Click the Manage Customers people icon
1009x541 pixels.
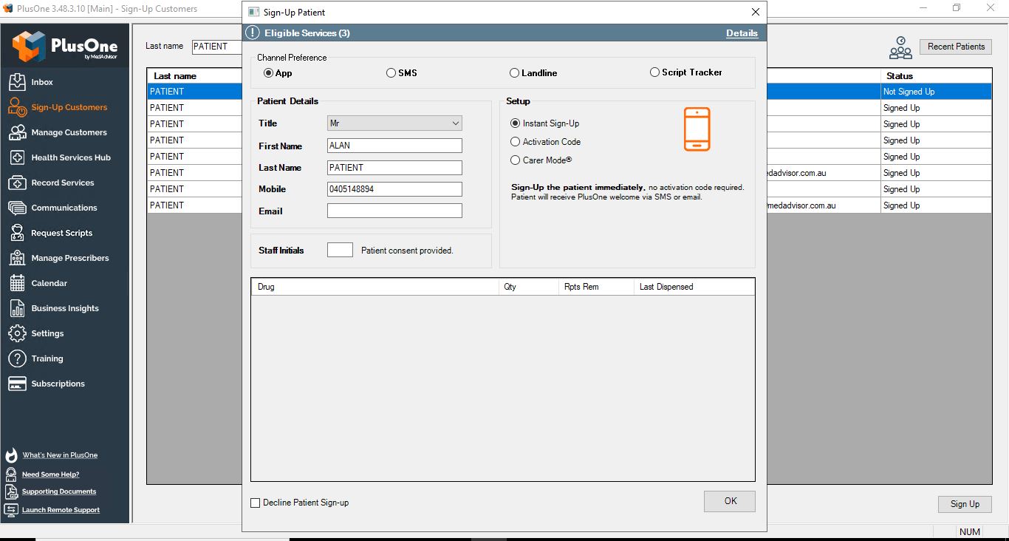(18, 132)
